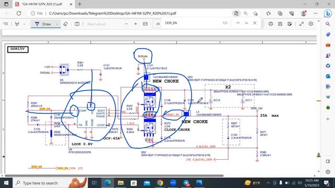Open Telegram from taskbar
The image size is (335, 188).
(x=186, y=183)
